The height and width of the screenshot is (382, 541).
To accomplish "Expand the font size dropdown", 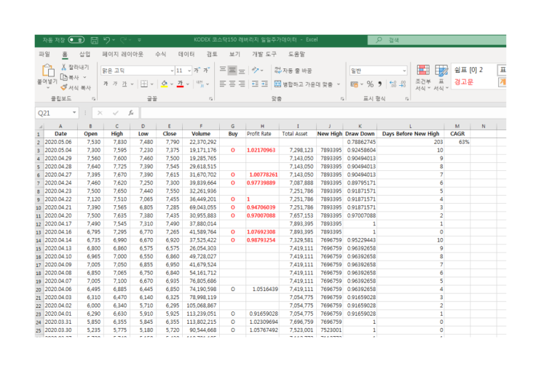I will 189,71.
